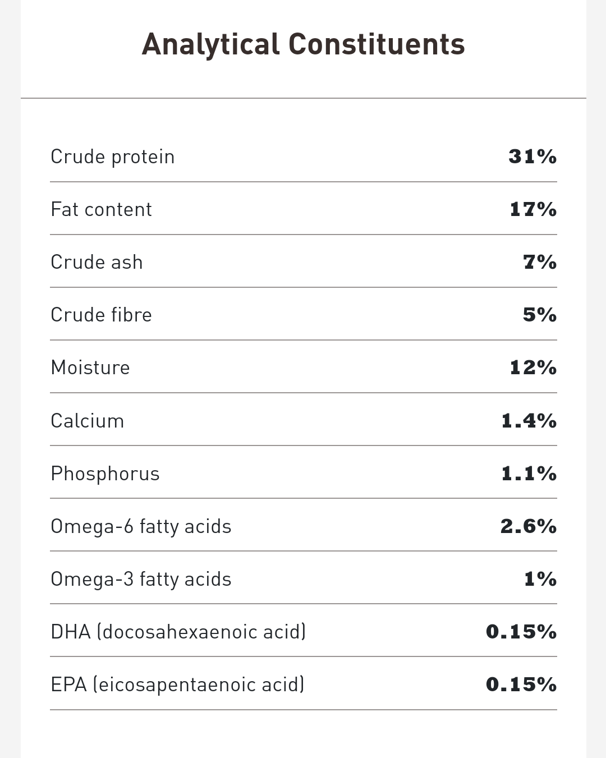606x758 pixels.
Task: Click the 5% crude fibre value
Action: click(x=539, y=315)
